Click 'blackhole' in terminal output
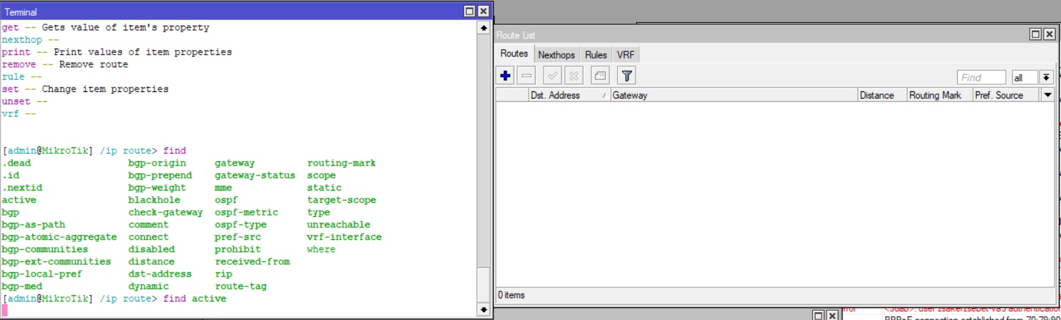The image size is (1061, 320). 154,200
